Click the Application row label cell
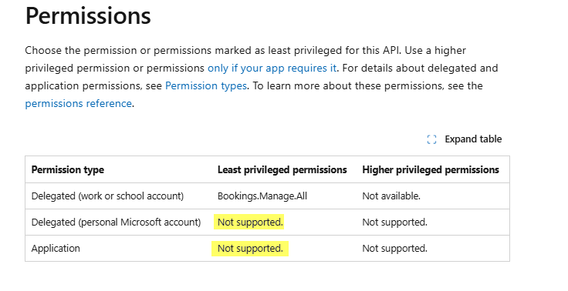This screenshot has width=568, height=291. 56,249
